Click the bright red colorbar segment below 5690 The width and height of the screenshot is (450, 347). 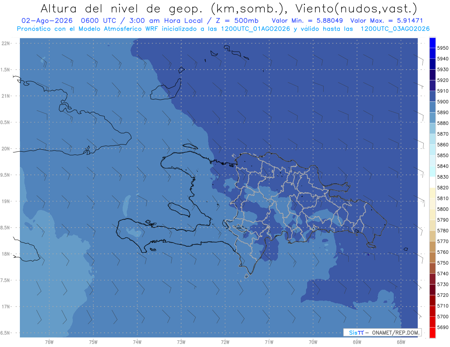[432, 332]
